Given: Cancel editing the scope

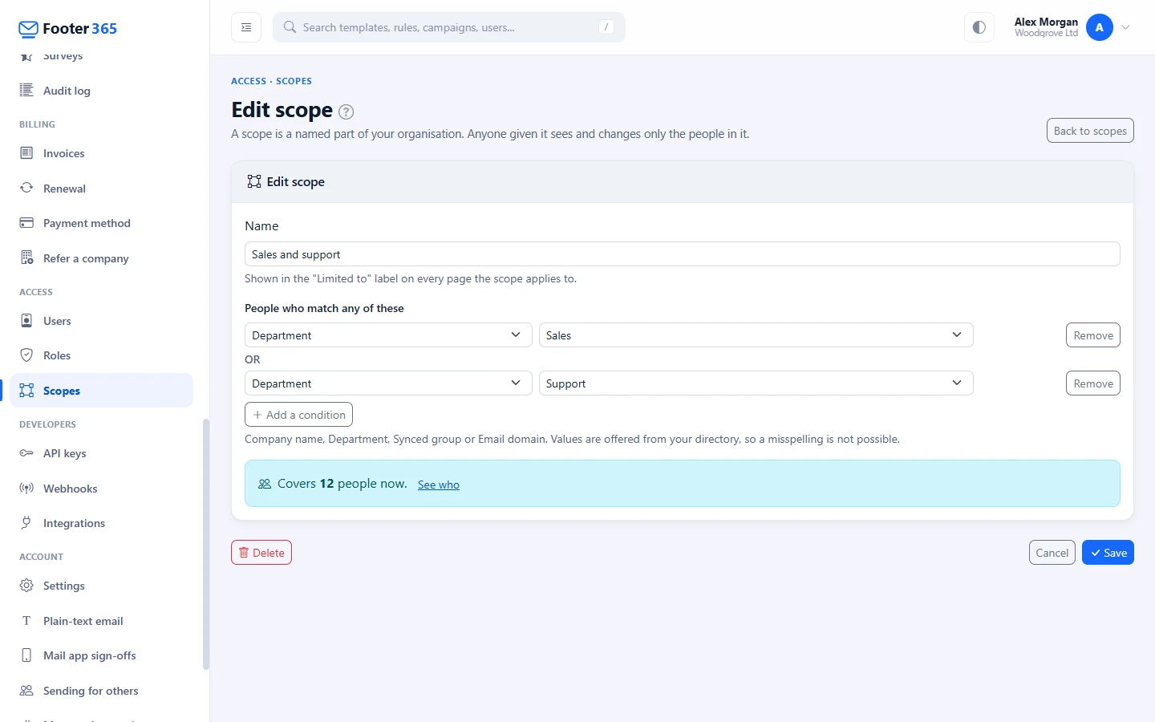Looking at the screenshot, I should coord(1052,553).
